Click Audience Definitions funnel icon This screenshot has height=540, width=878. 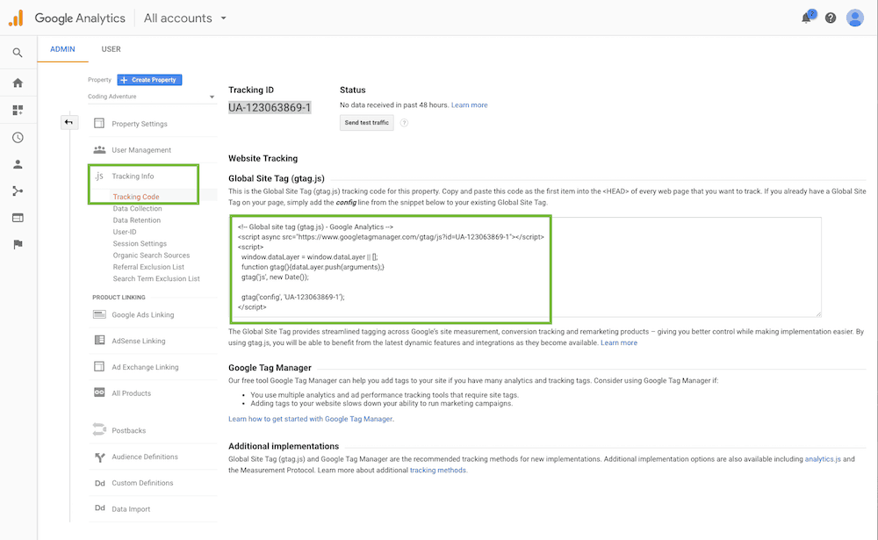[x=100, y=457]
